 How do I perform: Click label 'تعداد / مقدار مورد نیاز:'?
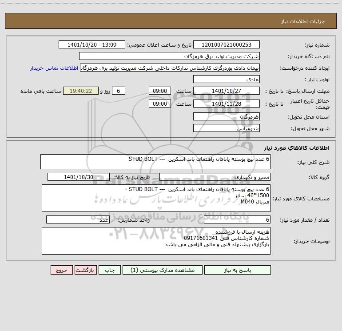tap(305, 220)
